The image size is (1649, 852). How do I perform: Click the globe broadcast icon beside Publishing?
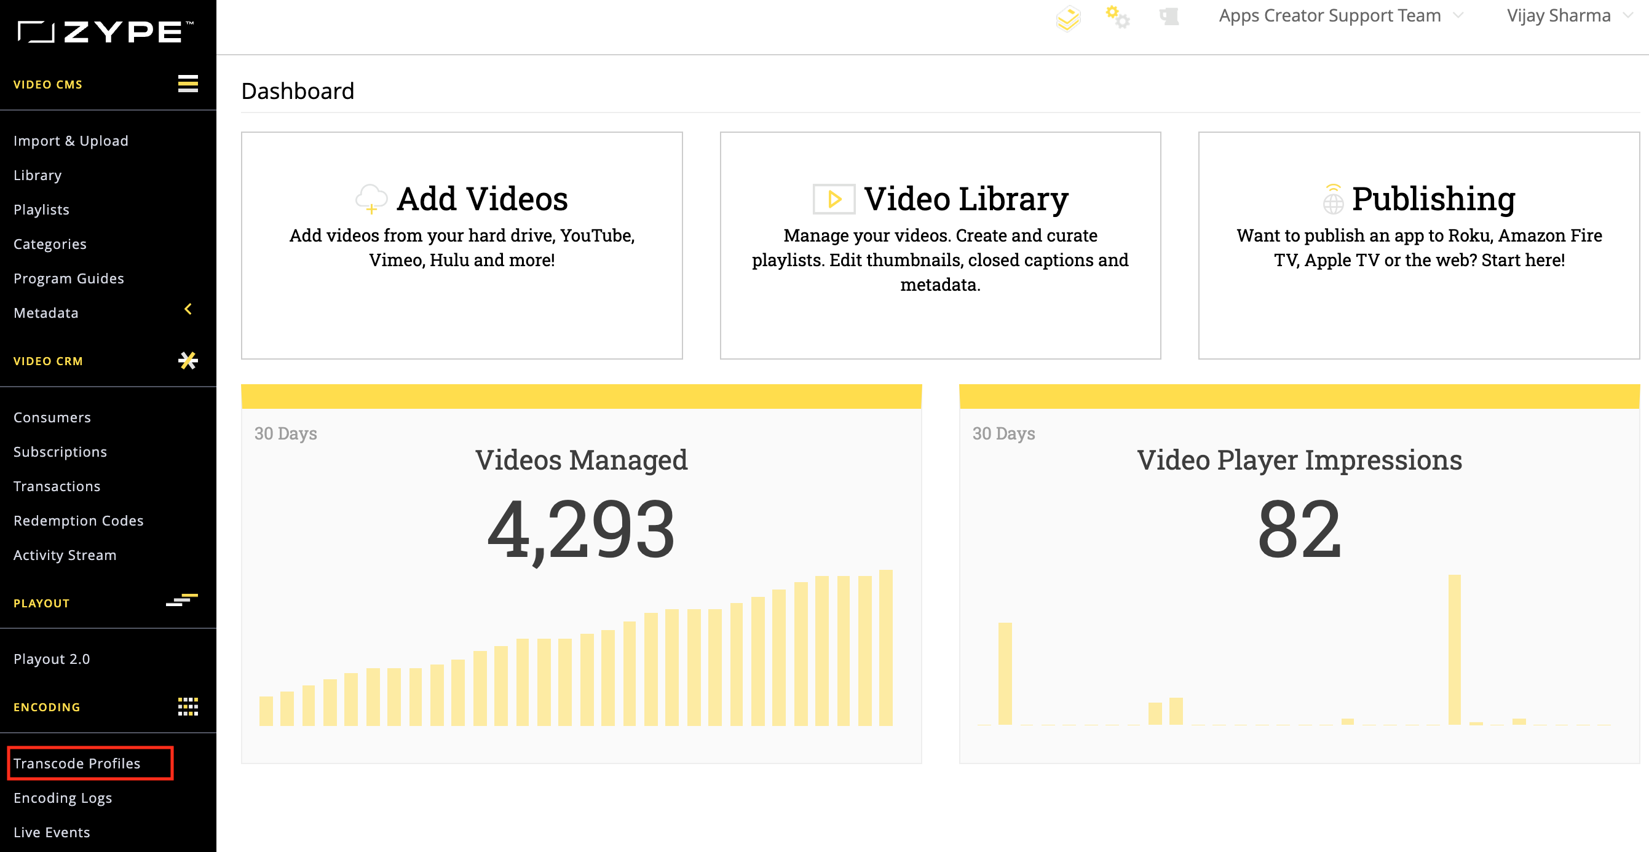point(1333,199)
